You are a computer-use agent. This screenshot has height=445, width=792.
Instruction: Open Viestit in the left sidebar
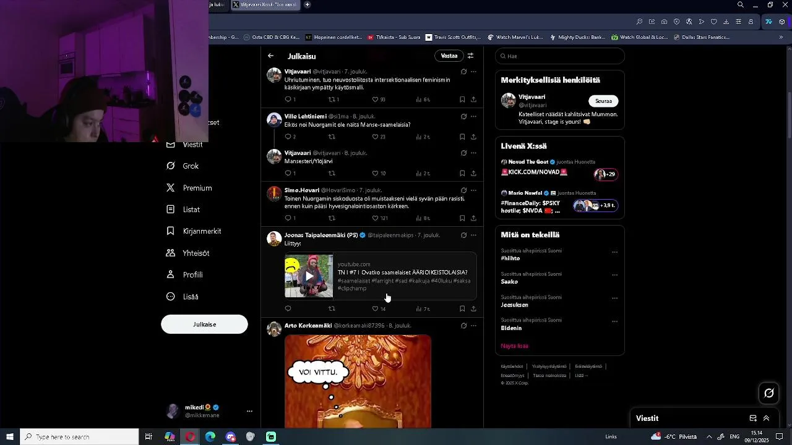coord(185,145)
